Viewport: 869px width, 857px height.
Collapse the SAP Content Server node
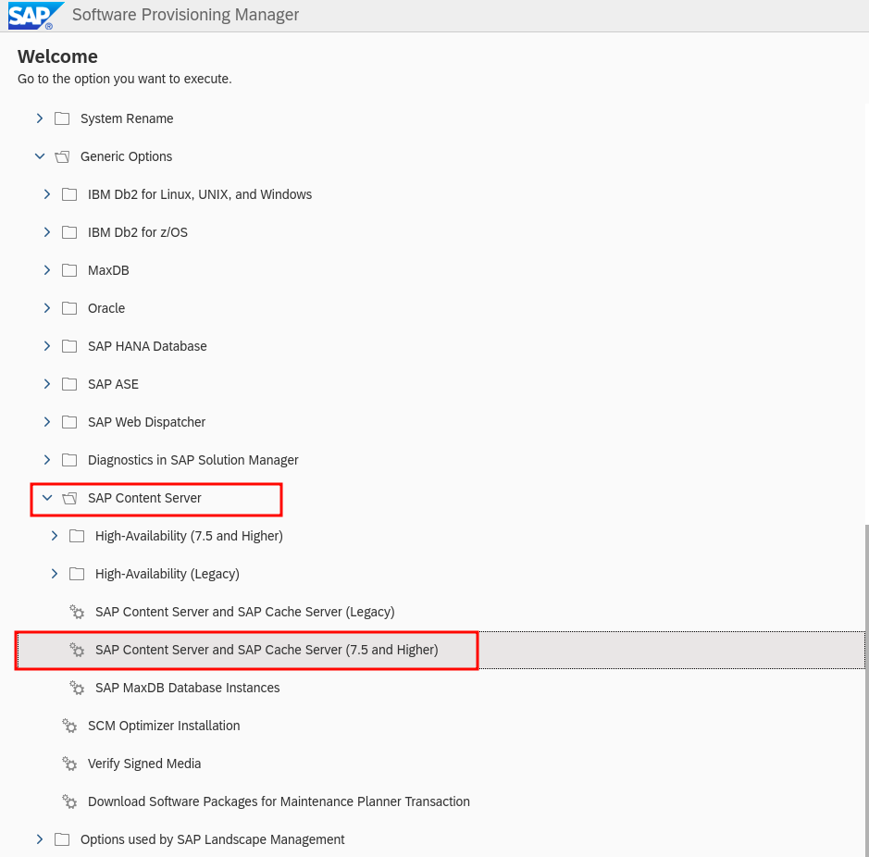point(47,498)
